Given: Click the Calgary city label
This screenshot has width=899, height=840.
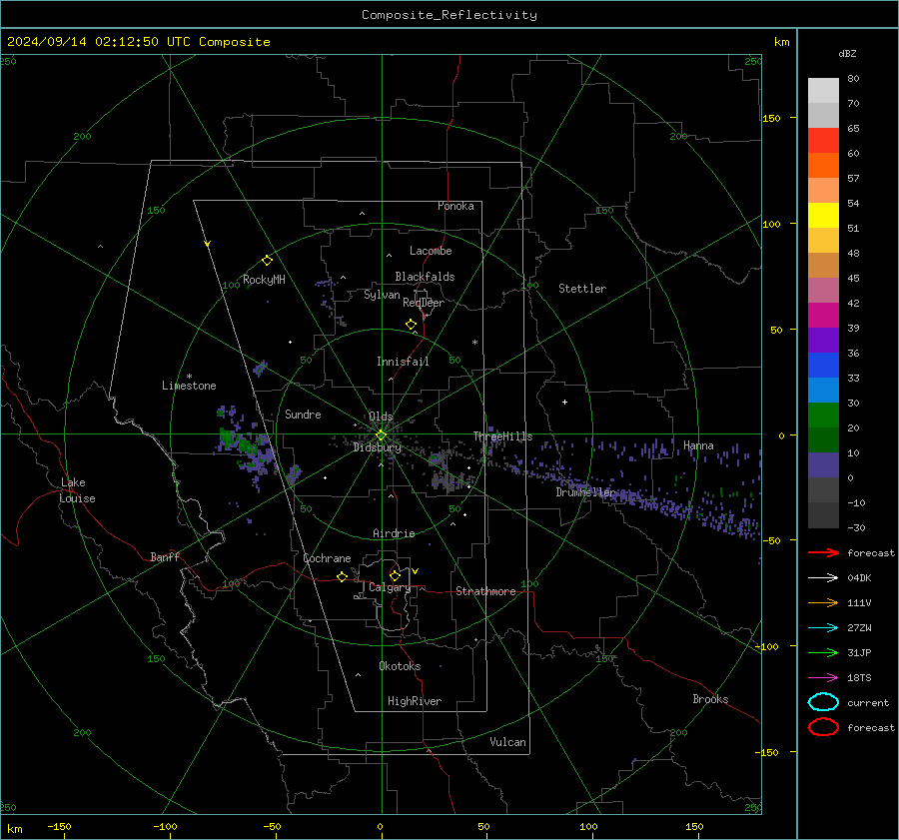Looking at the screenshot, I should click(x=390, y=587).
